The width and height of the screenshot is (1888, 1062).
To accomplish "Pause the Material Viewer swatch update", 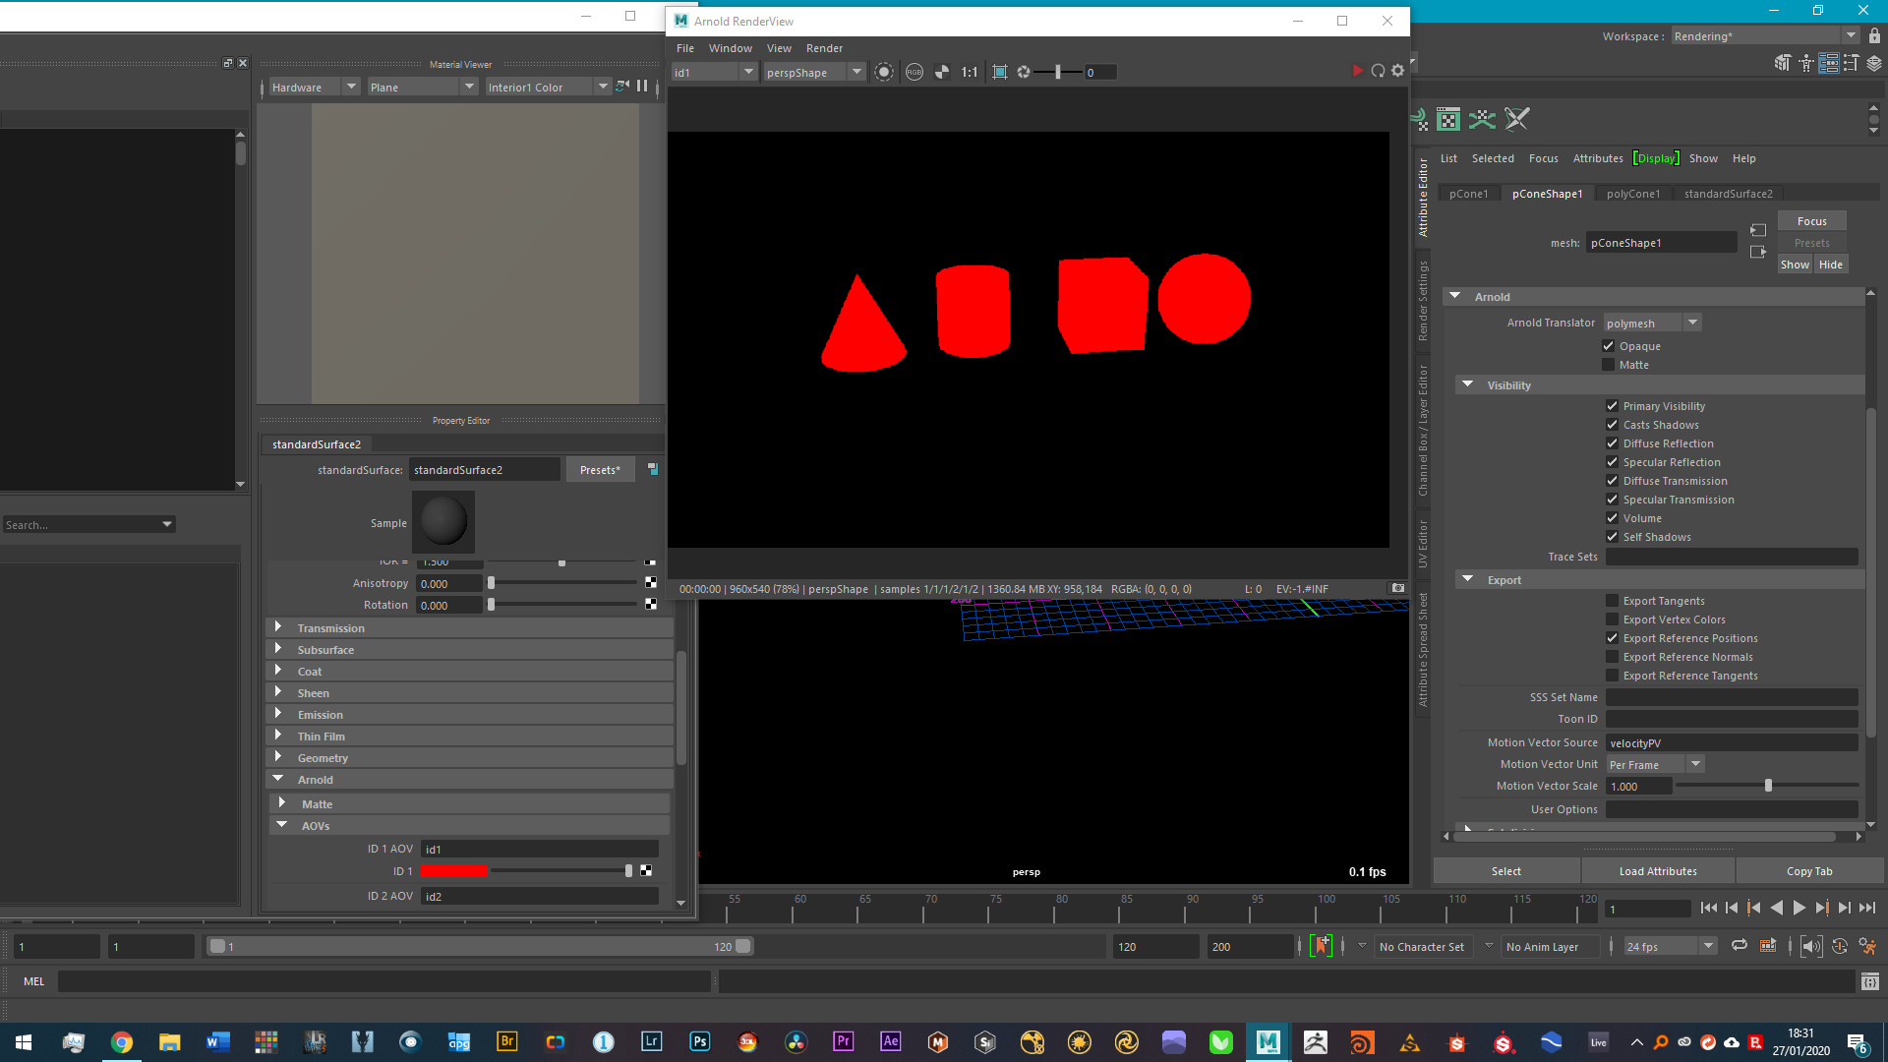I will [642, 87].
